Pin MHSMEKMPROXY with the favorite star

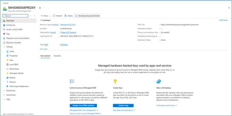[40, 8]
